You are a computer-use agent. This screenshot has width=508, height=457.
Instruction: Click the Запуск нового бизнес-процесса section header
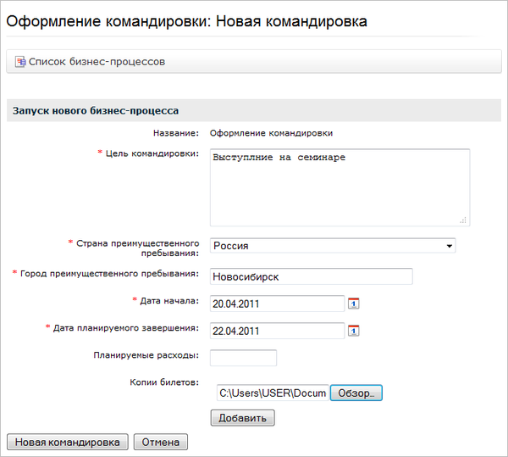point(95,111)
